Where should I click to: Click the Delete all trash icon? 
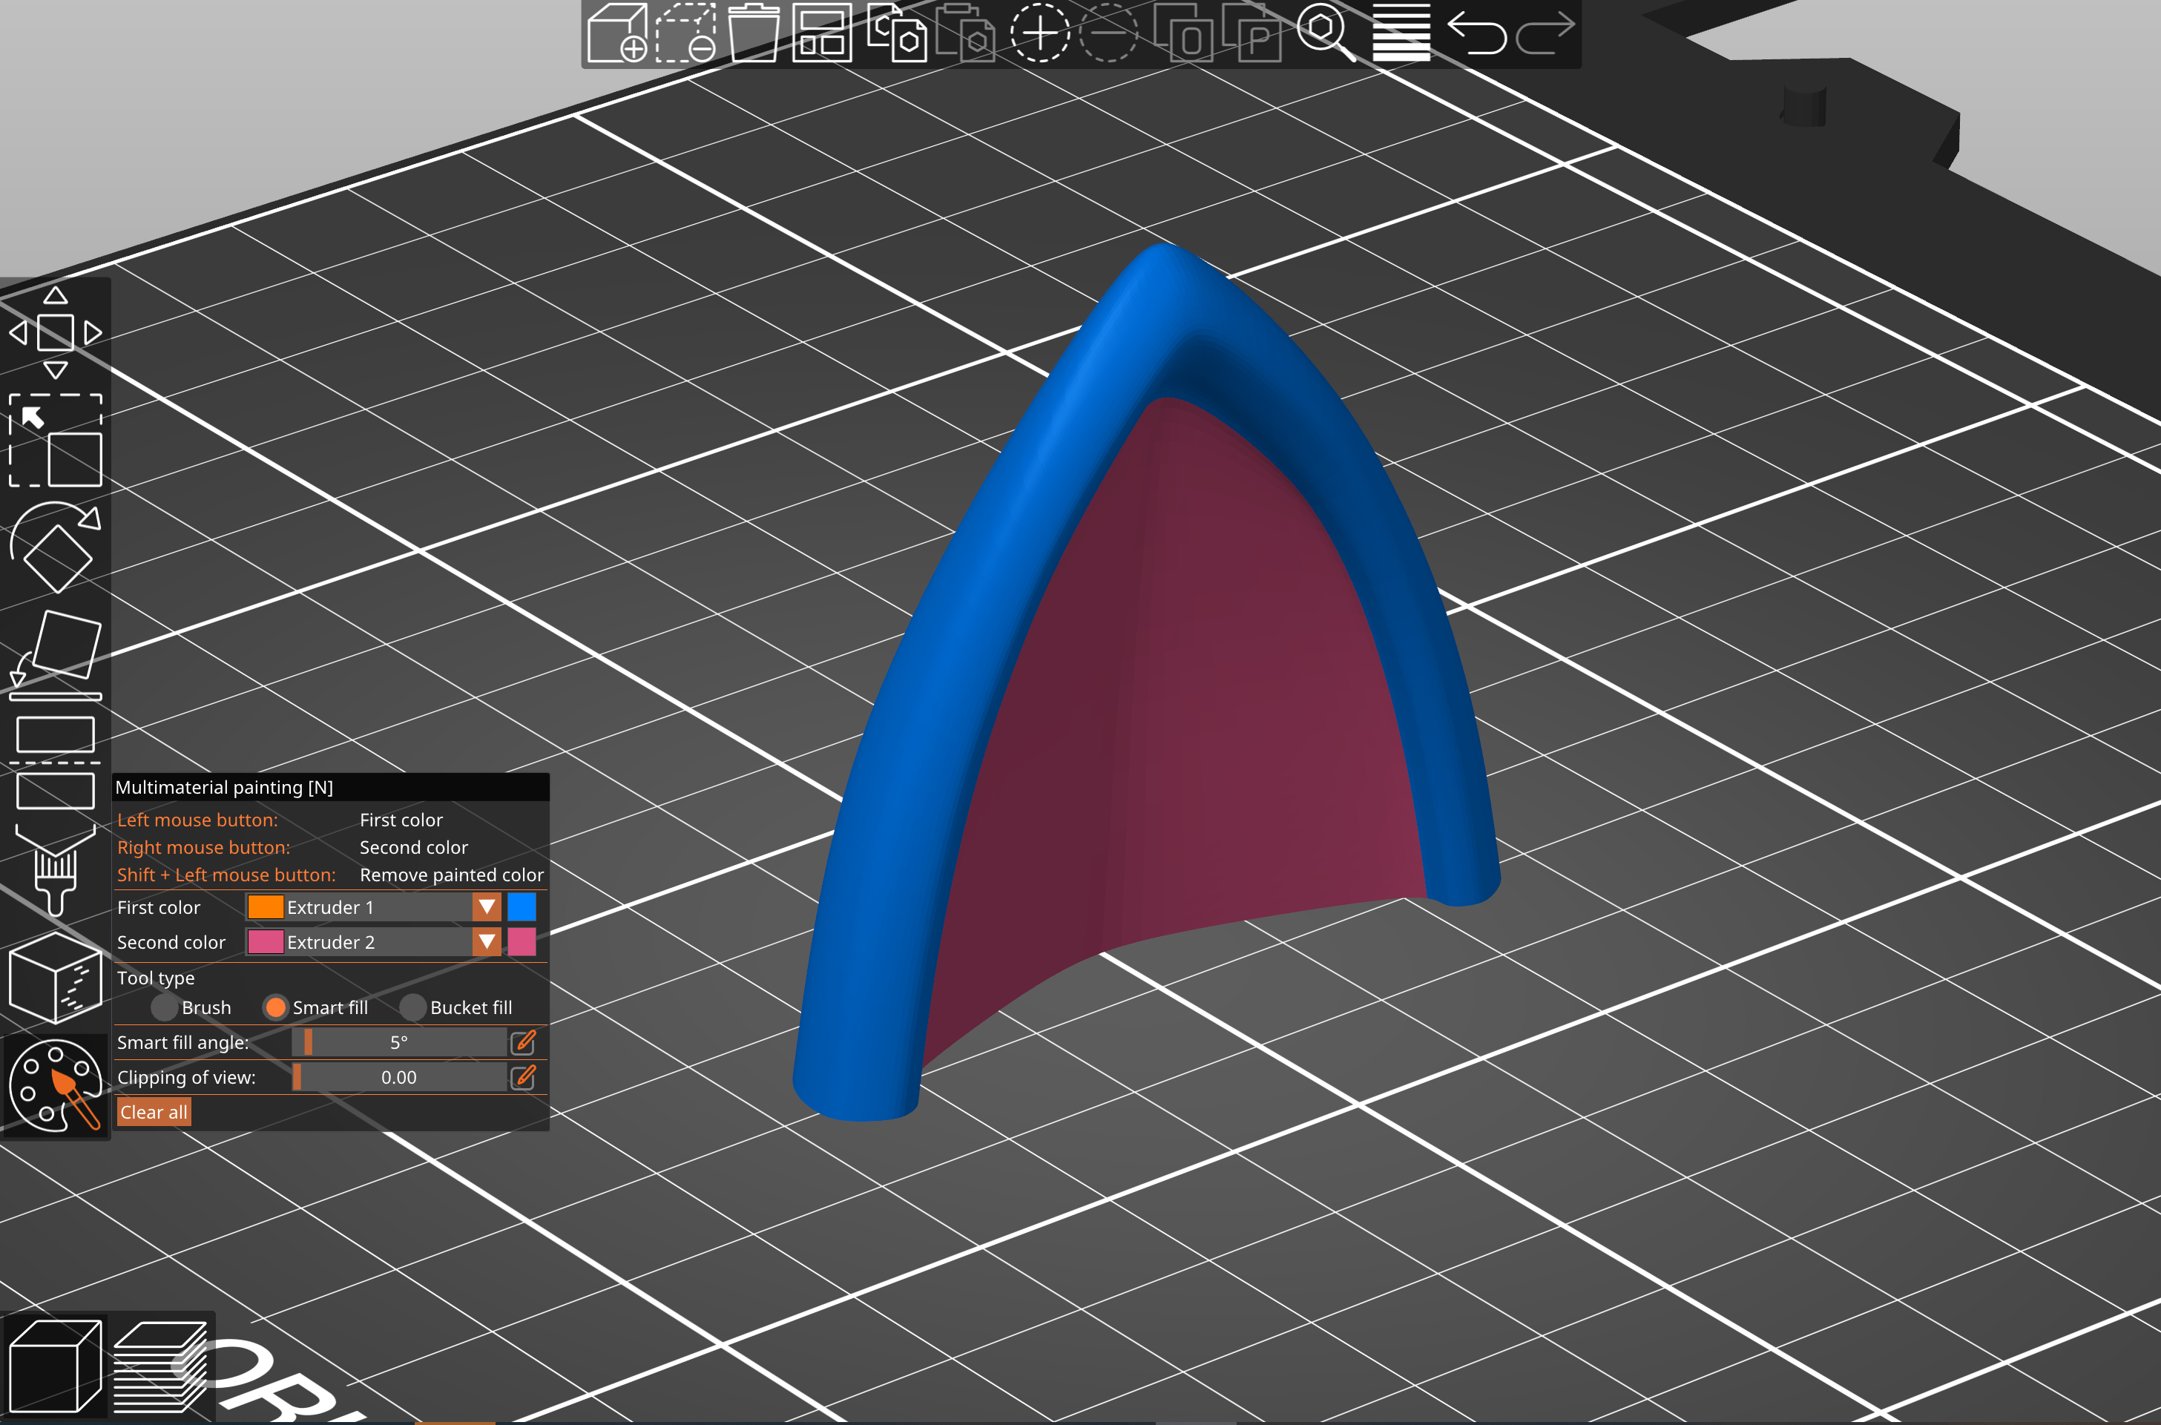pyautogui.click(x=754, y=33)
